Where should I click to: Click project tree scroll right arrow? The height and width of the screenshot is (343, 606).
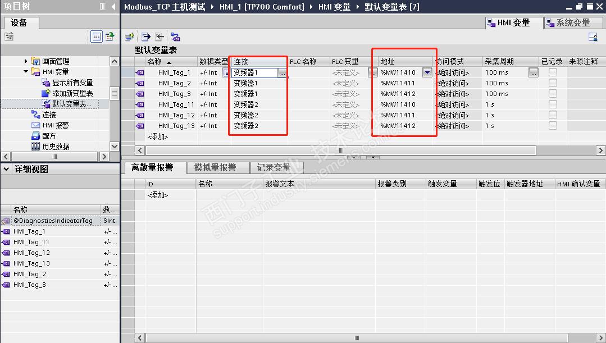tap(104, 157)
